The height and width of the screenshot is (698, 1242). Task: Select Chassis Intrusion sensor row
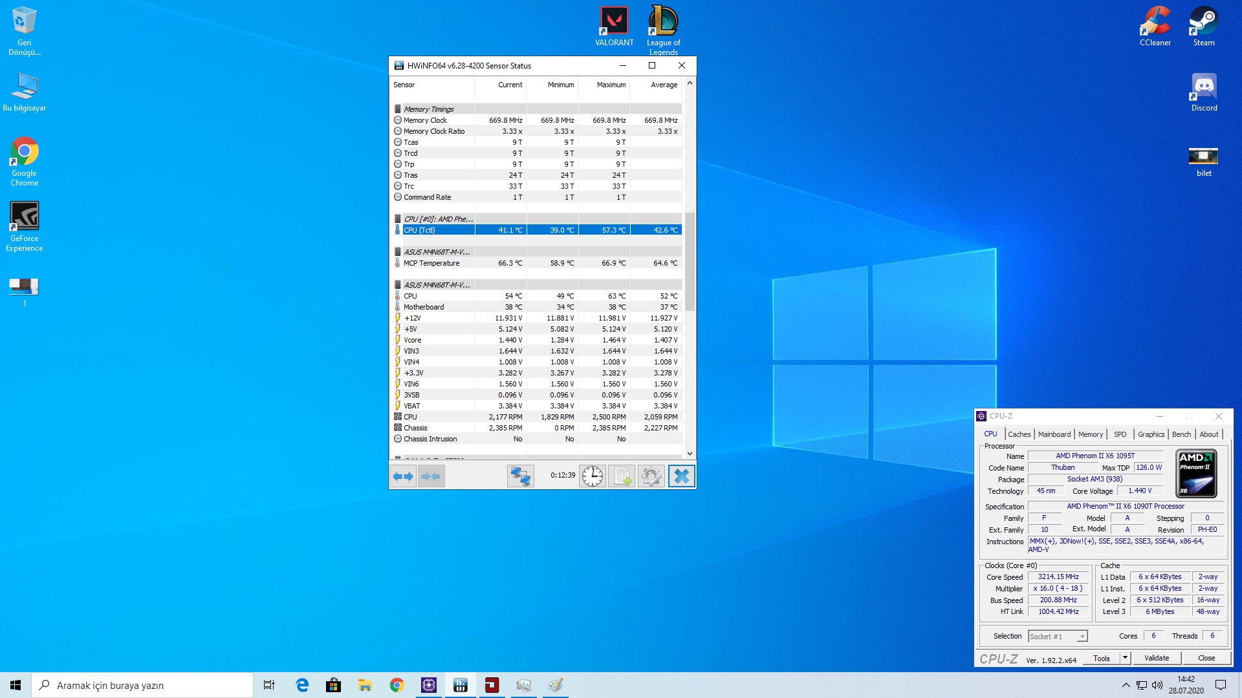click(536, 439)
